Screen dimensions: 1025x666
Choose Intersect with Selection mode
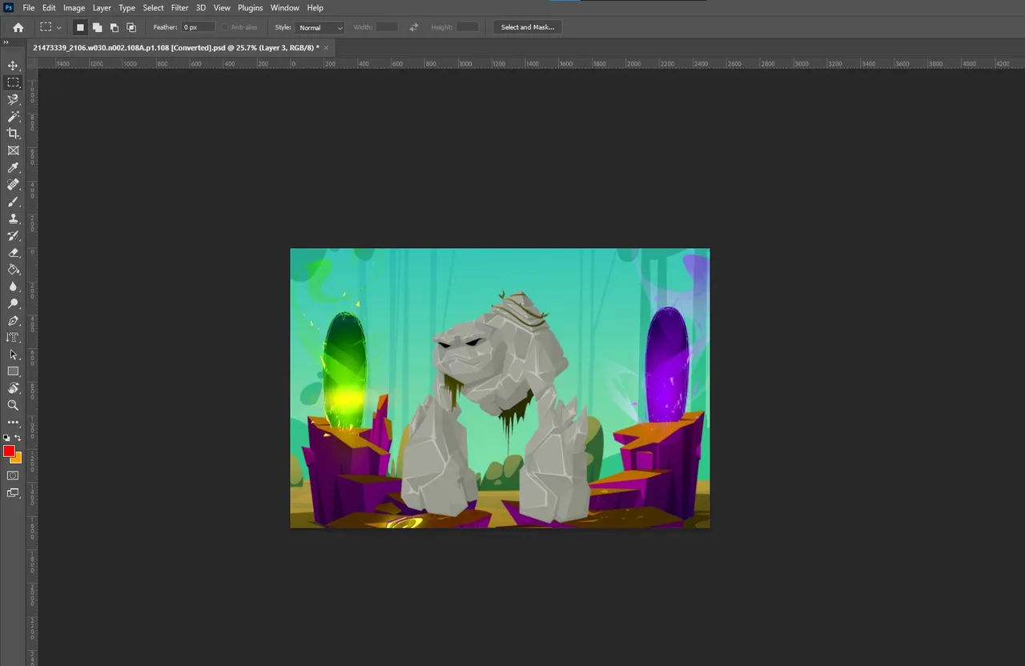click(131, 27)
